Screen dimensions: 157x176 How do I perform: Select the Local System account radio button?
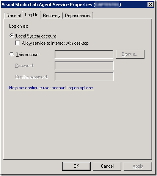[12, 36]
